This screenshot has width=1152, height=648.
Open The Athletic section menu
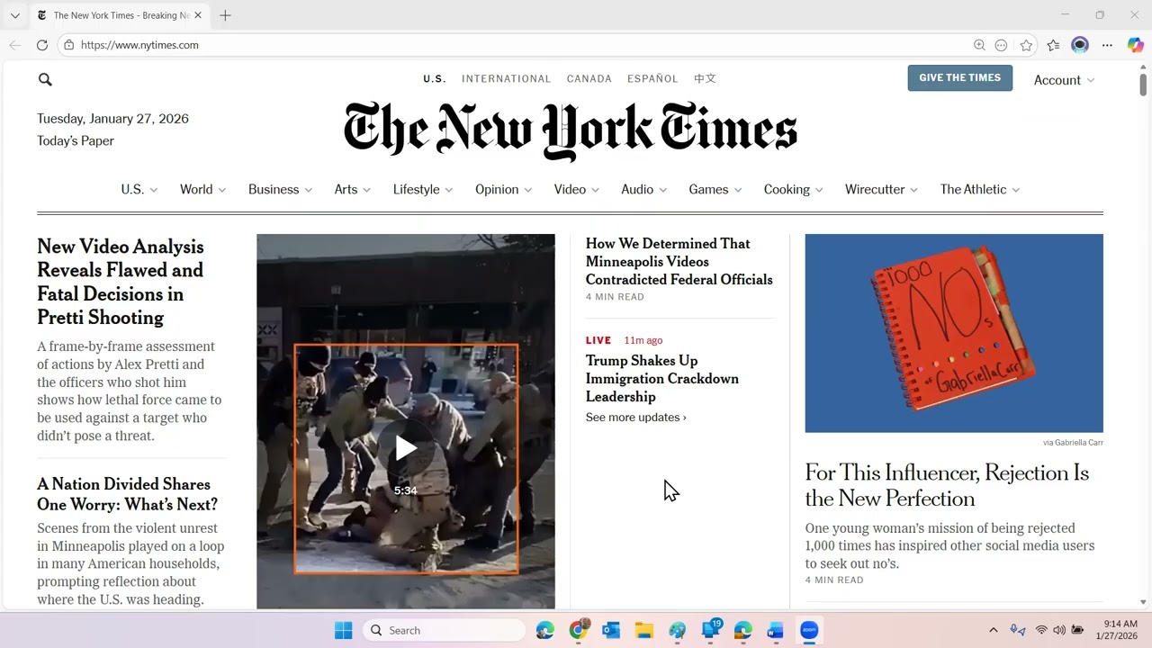coord(980,189)
